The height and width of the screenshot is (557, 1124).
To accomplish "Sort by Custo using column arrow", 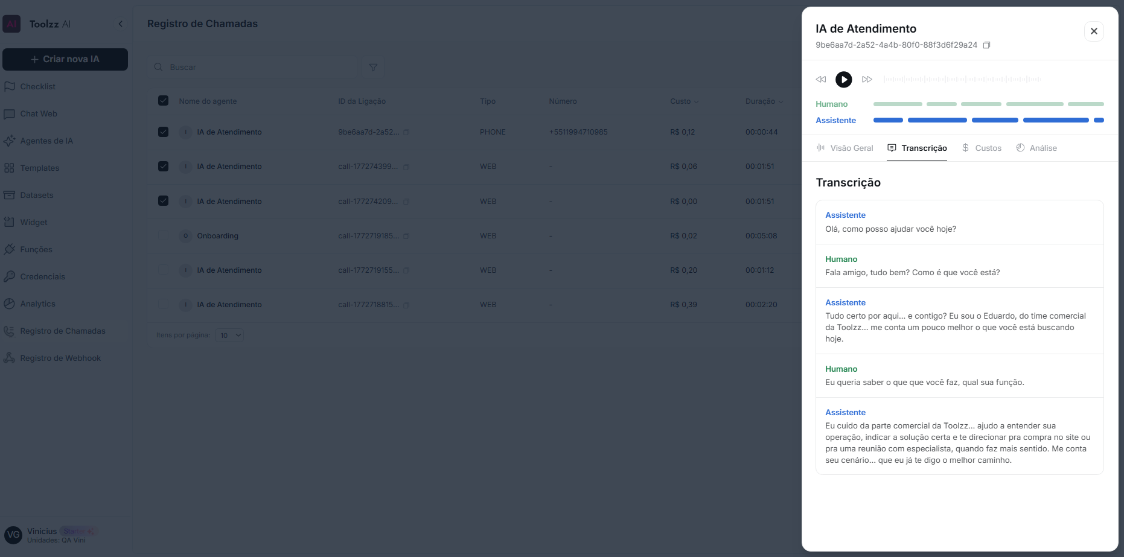I will pos(697,101).
